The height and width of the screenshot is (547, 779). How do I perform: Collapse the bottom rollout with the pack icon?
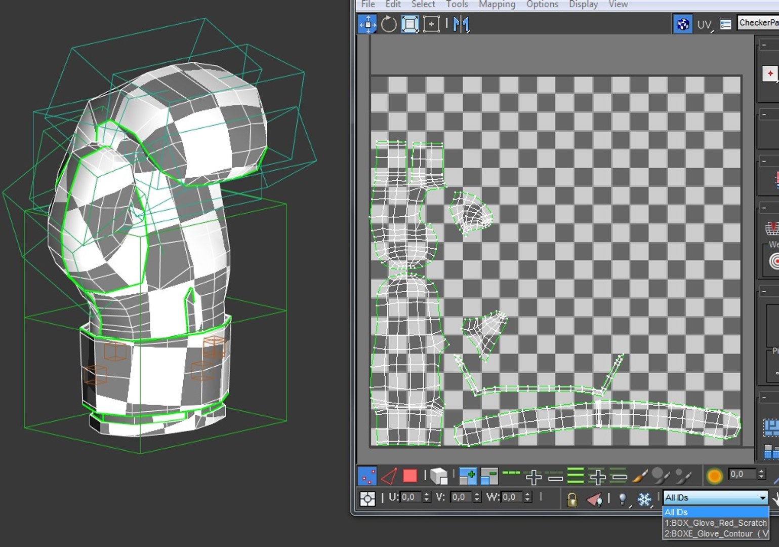(764, 398)
